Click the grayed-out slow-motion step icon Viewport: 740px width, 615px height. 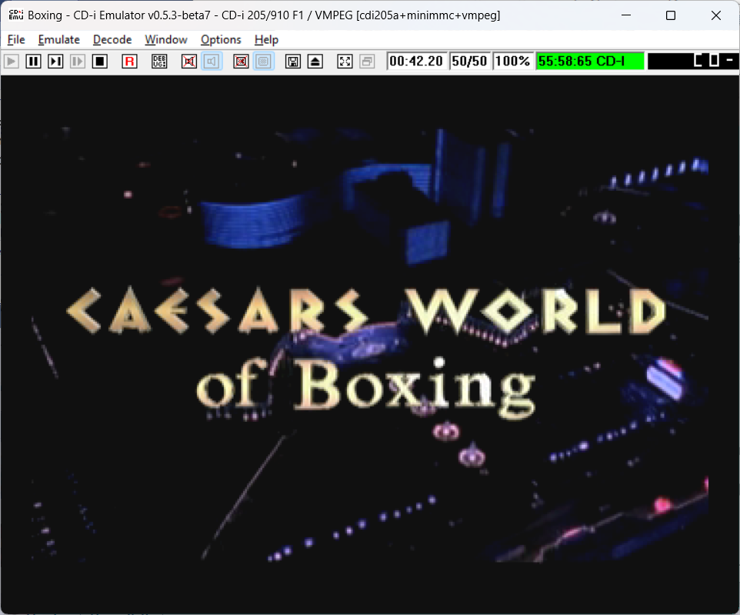coord(78,62)
